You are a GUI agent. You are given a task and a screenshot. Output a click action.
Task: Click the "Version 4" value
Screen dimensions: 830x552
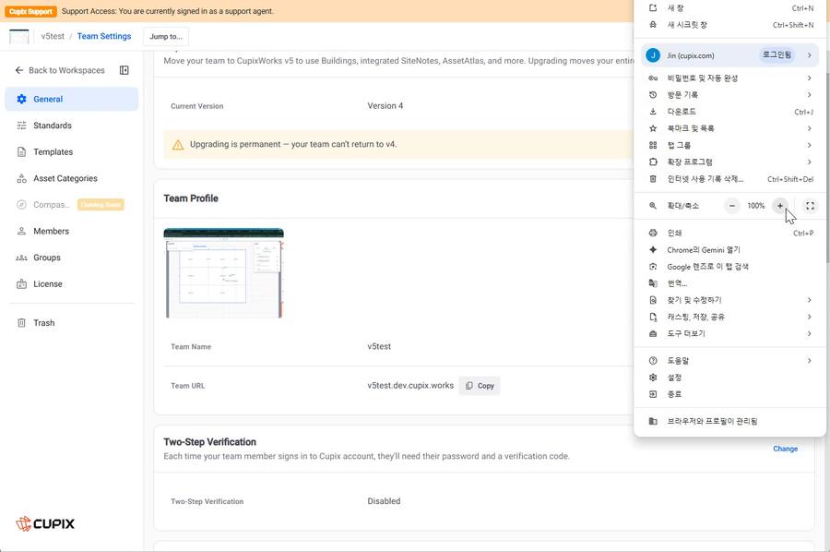point(385,106)
